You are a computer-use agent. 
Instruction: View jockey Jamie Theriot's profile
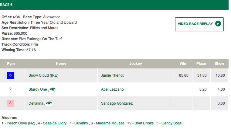pos(112,75)
